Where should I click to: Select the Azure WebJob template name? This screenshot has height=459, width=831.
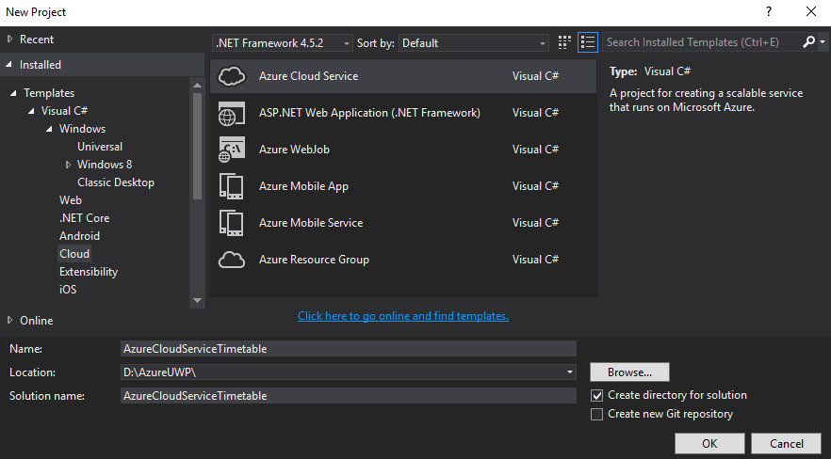click(x=294, y=150)
